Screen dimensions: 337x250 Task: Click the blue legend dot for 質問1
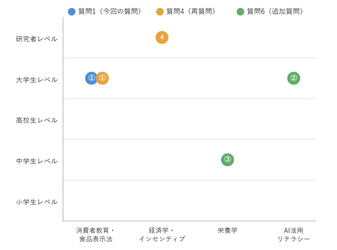(x=71, y=11)
